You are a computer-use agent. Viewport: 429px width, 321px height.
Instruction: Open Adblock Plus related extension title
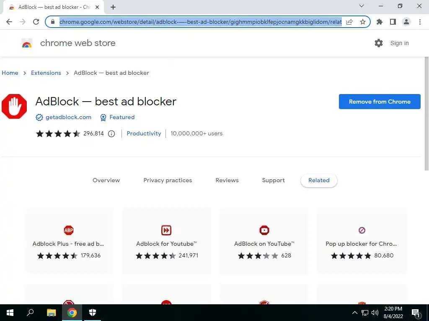coord(68,244)
